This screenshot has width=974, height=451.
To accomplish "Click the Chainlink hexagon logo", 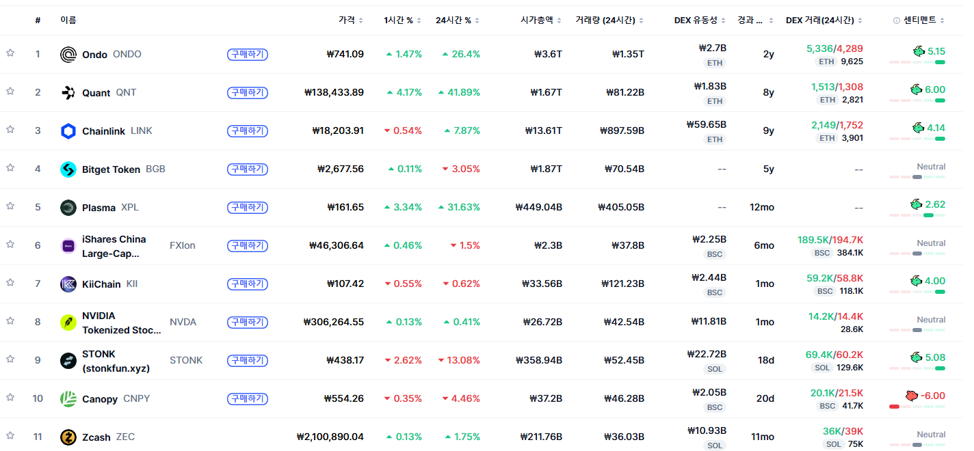I will pos(68,131).
